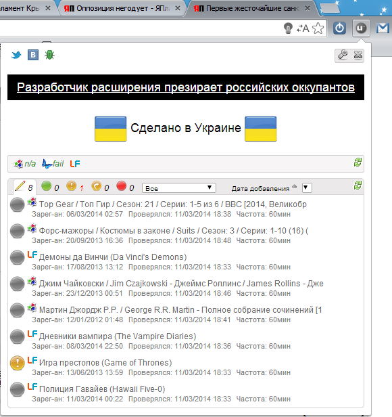Viewport: 392px width, 417px height.
Task: Open the mail envelope extension icon
Action: tap(383, 28)
